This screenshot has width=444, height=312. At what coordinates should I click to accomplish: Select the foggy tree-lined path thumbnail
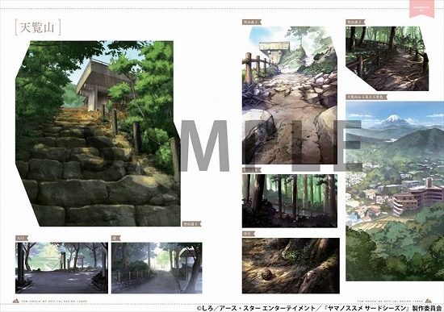(157, 268)
